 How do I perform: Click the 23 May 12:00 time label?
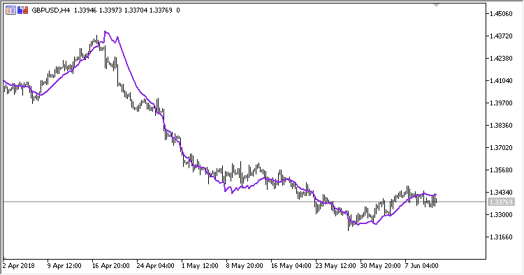(x=336, y=266)
